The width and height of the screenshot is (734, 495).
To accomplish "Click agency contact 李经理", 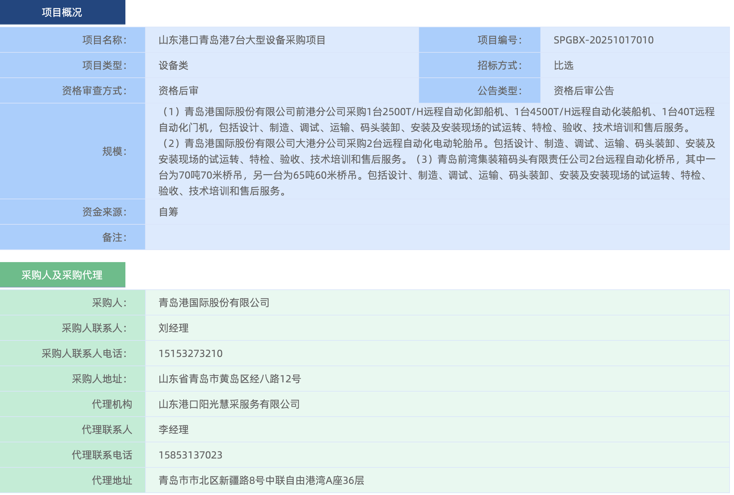I will click(174, 430).
